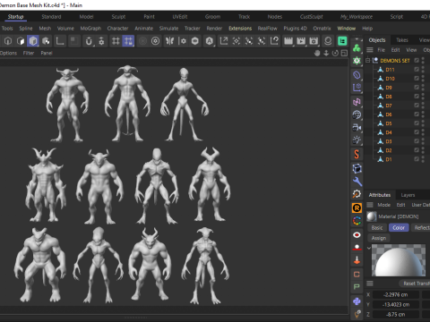Image resolution: width=430 pixels, height=322 pixels.
Task: Click the Y coordinate field -13.4023 cm
Action: [x=396, y=304]
